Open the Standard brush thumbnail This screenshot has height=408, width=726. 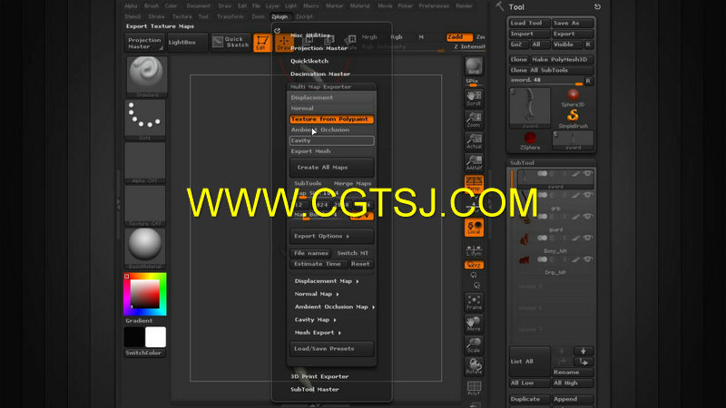click(x=146, y=76)
